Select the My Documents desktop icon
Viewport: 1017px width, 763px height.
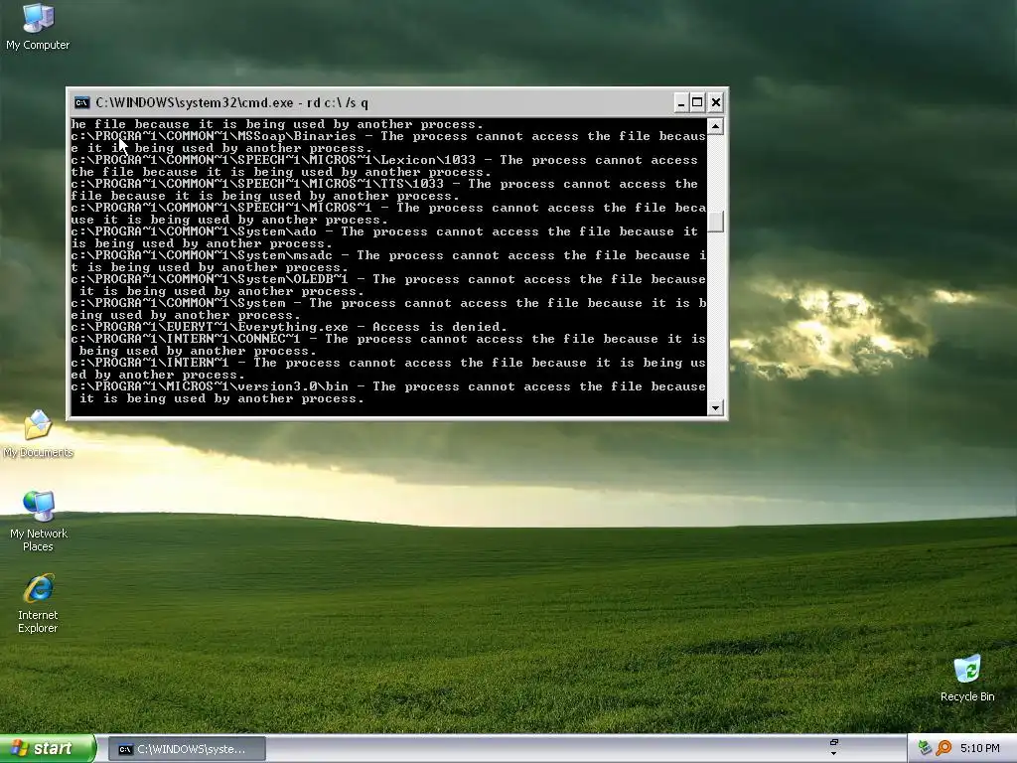coord(38,433)
